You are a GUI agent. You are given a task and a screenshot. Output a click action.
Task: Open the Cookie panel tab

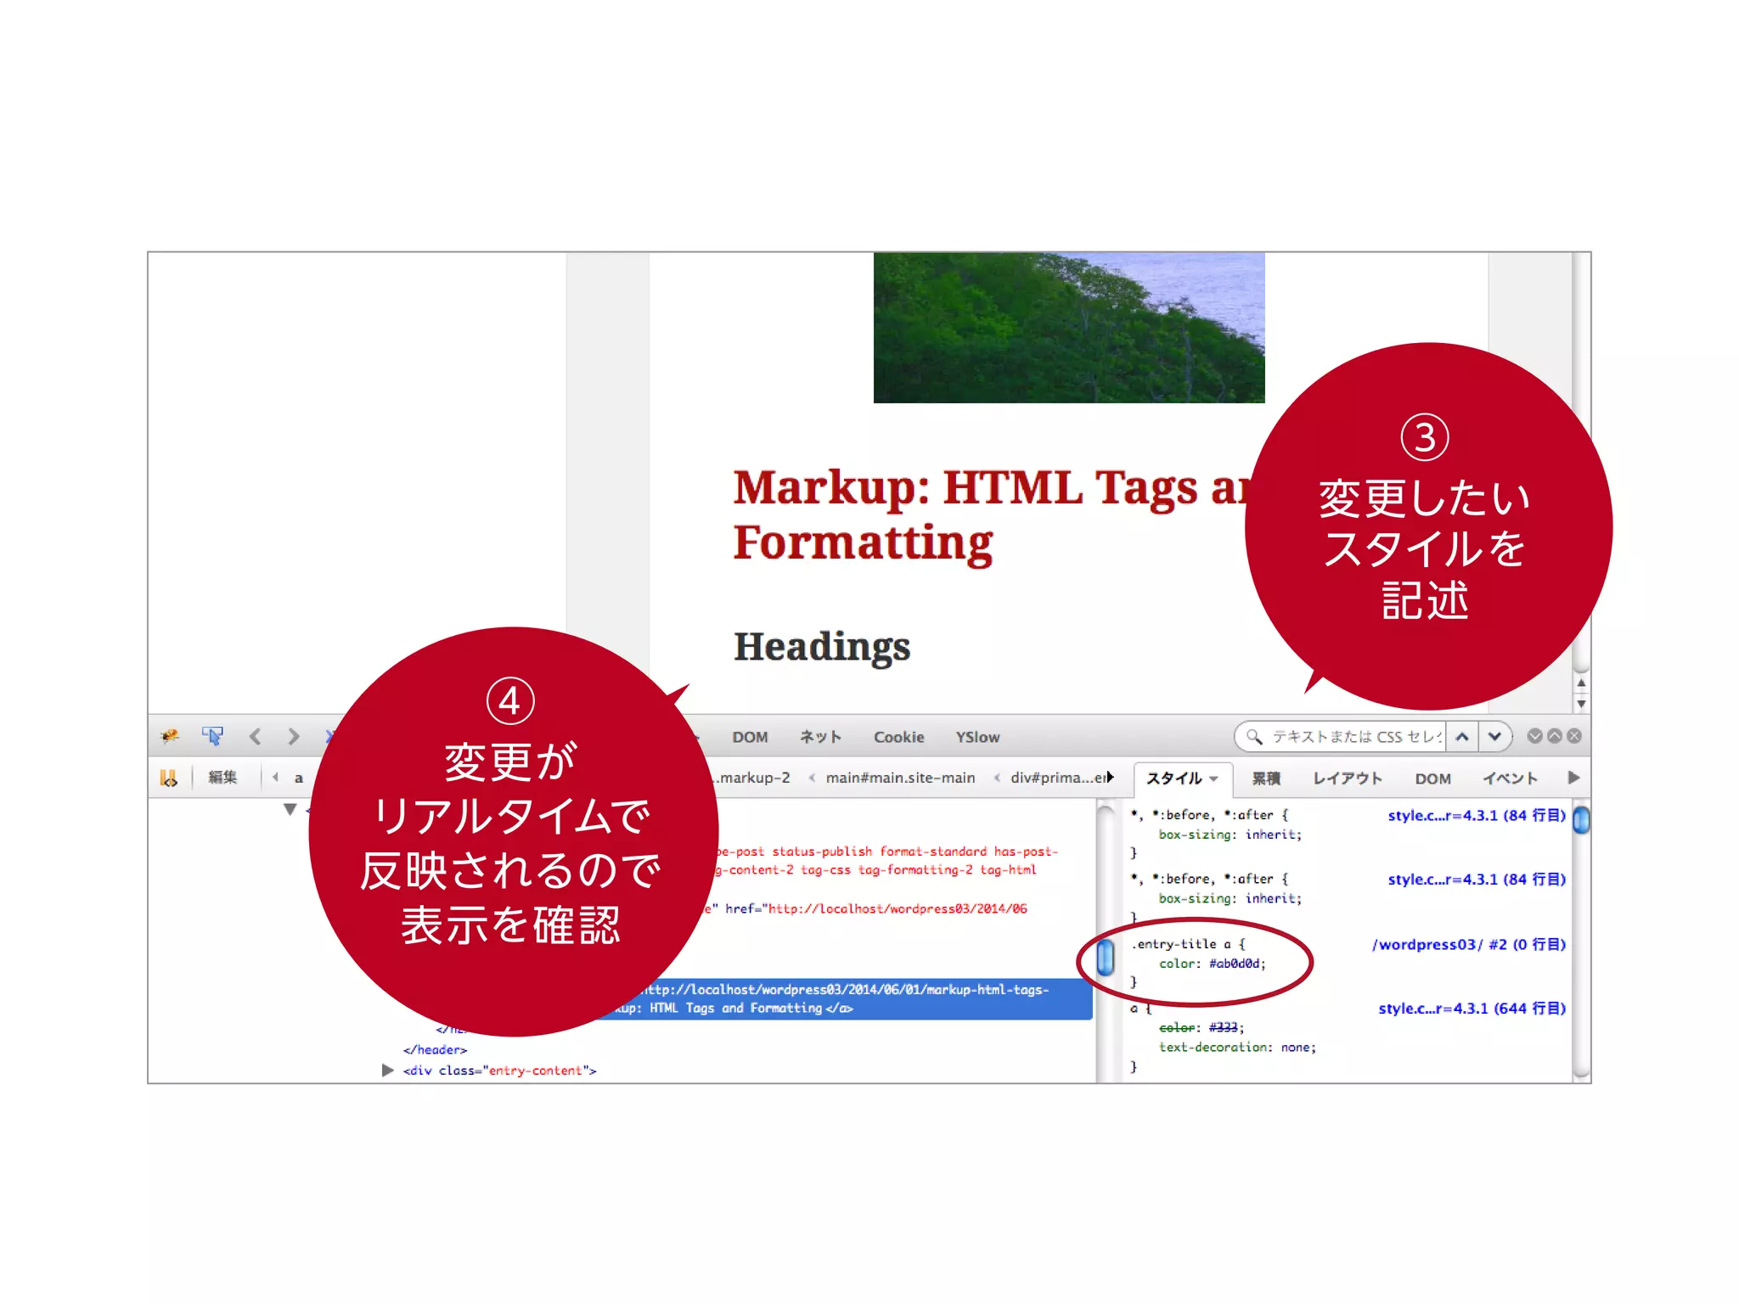[x=898, y=737]
